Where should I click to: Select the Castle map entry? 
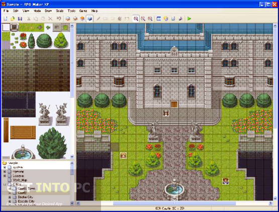point(22,193)
